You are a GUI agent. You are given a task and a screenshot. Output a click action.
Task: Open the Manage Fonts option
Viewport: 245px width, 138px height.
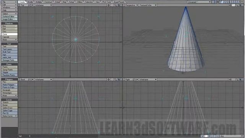9,60
